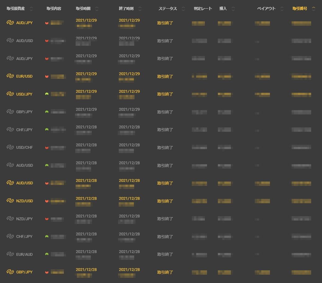Click 取引終了 status in USD/JPY row
Screen dimensions: 322x283
click(165, 94)
